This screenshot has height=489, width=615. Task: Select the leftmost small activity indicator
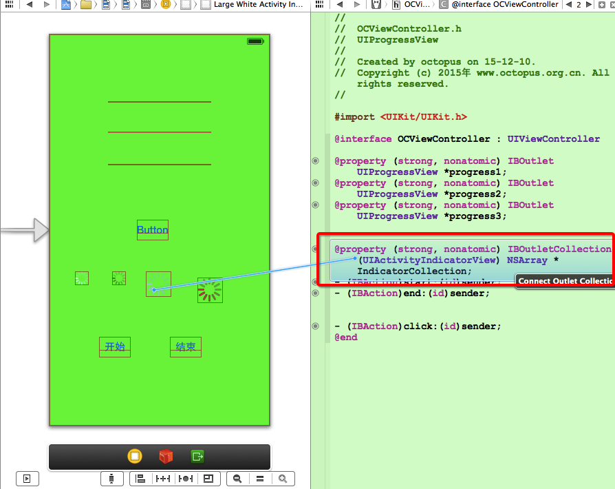point(82,278)
